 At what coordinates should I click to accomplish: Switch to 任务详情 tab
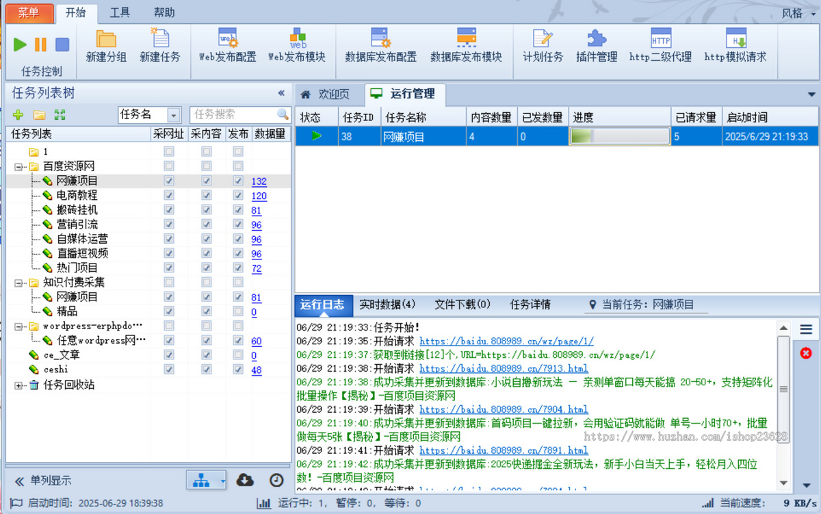530,305
